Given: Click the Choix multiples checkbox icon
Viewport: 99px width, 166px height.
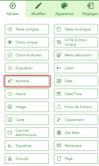Looking at the screenshot, I should 10,55.
